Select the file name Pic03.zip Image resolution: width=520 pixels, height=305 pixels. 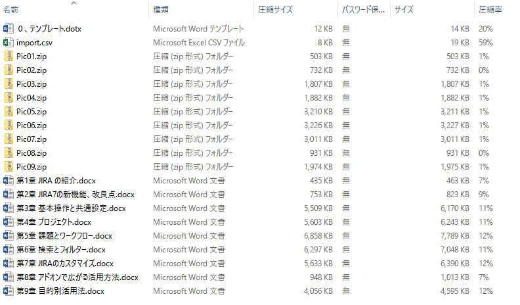pos(32,84)
